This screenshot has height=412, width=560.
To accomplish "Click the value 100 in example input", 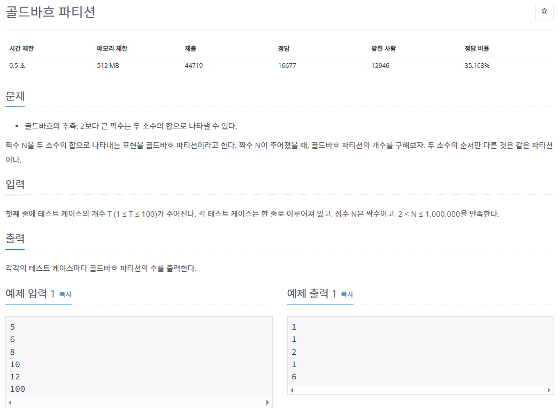I will click(18, 389).
